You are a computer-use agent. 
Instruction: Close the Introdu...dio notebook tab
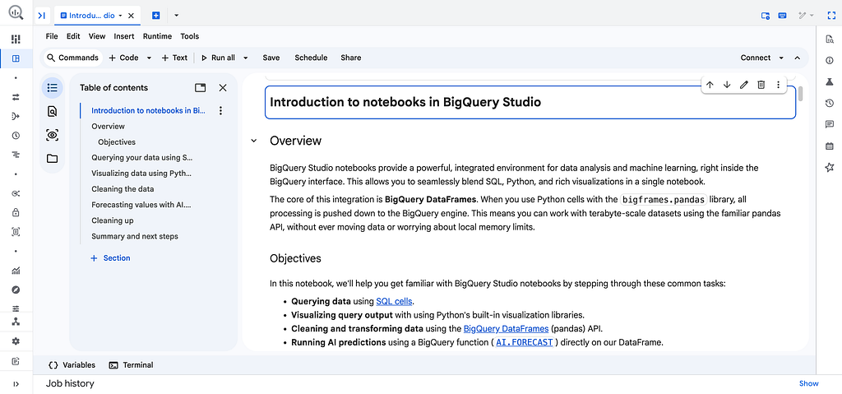tap(131, 16)
